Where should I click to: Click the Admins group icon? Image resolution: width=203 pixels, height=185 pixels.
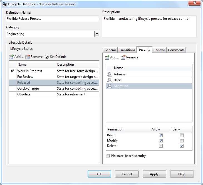(x=110, y=74)
